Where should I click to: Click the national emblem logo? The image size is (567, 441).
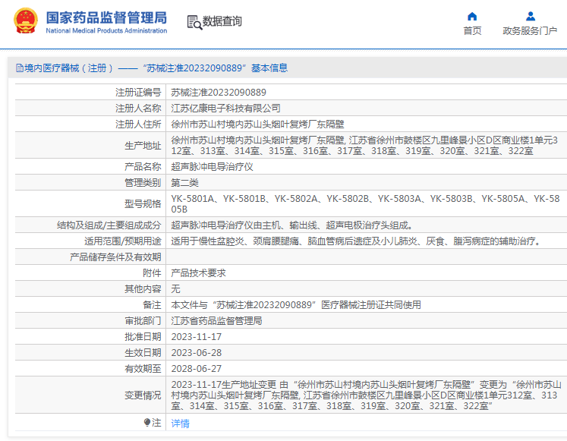click(25, 21)
